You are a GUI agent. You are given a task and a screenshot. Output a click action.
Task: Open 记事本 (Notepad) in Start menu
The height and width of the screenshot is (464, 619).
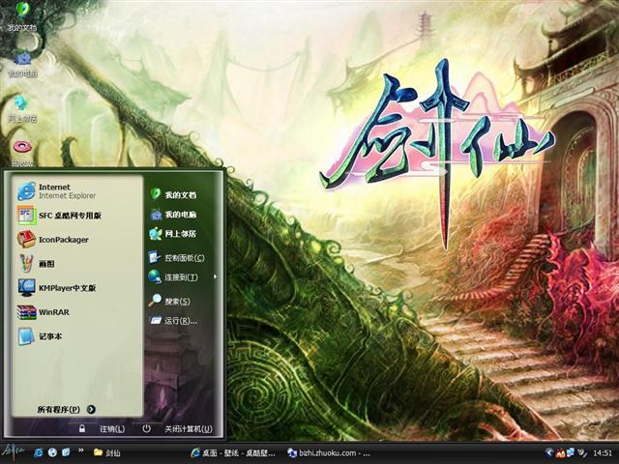(77, 336)
